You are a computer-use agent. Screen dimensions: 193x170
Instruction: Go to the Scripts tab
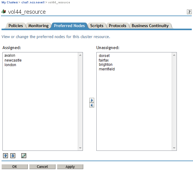pyautogui.click(x=97, y=26)
